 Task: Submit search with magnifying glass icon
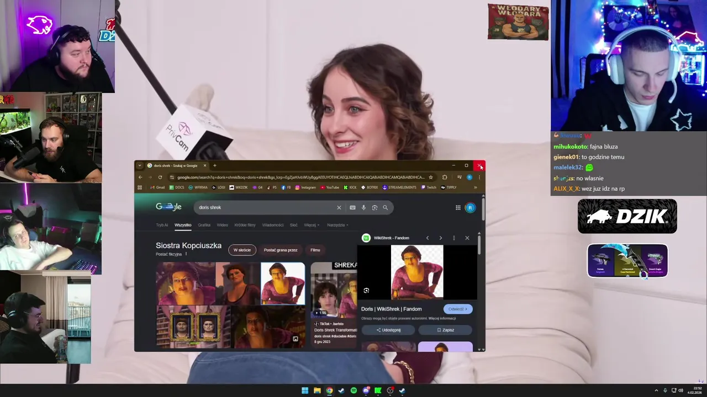pos(385,207)
